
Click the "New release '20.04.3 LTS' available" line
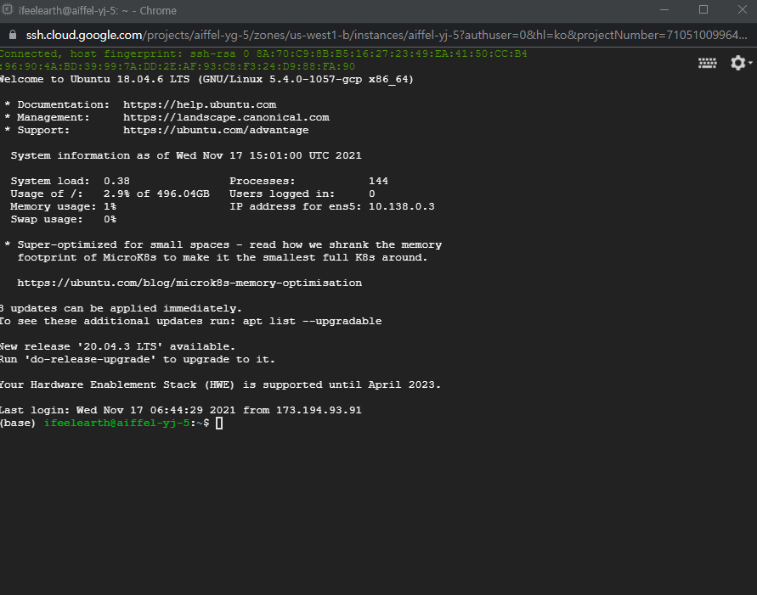pos(117,346)
